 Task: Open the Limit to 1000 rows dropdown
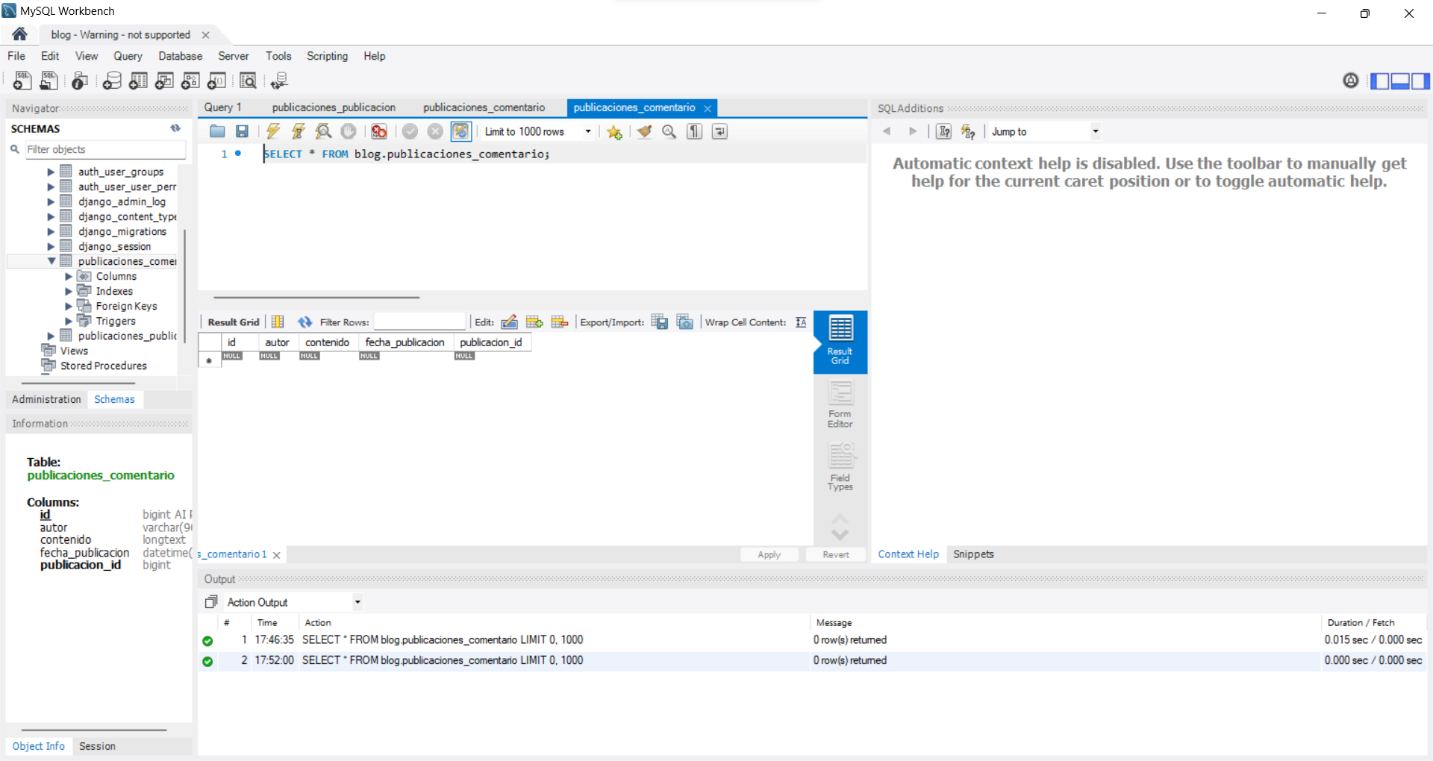[x=588, y=132]
